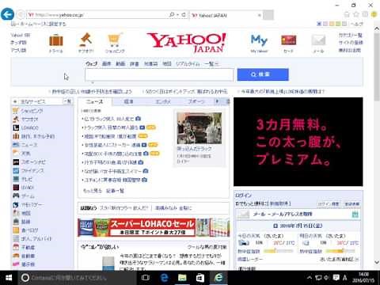Open the トラック headline beginning 広島

(111, 119)
